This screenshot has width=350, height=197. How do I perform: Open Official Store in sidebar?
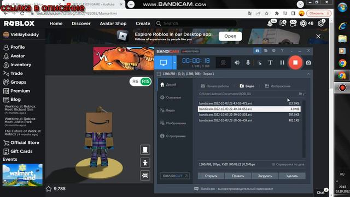click(21, 142)
